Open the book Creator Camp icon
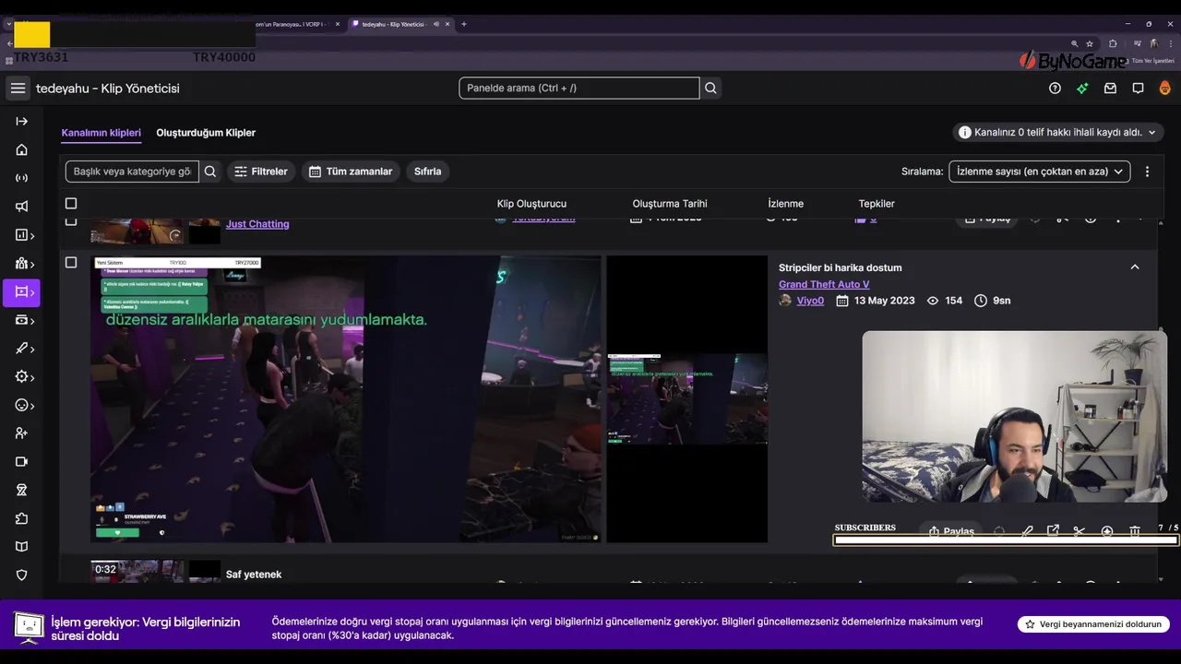 tap(21, 547)
